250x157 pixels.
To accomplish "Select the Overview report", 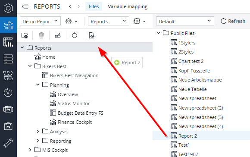I will coord(68,94).
